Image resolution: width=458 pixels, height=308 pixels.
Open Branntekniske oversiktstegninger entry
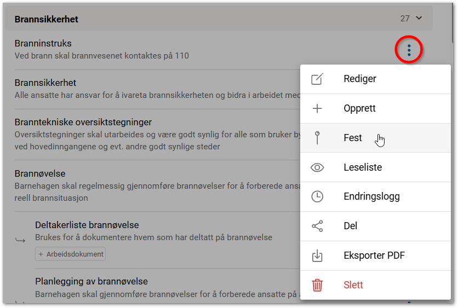click(x=83, y=122)
